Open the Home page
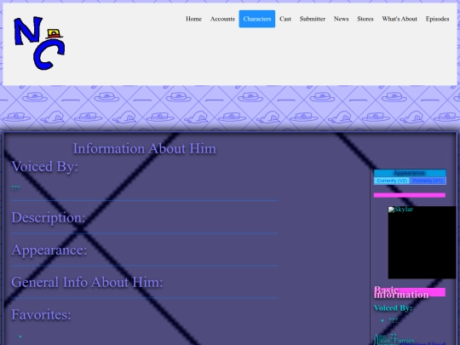The height and width of the screenshot is (345, 460). [193, 19]
